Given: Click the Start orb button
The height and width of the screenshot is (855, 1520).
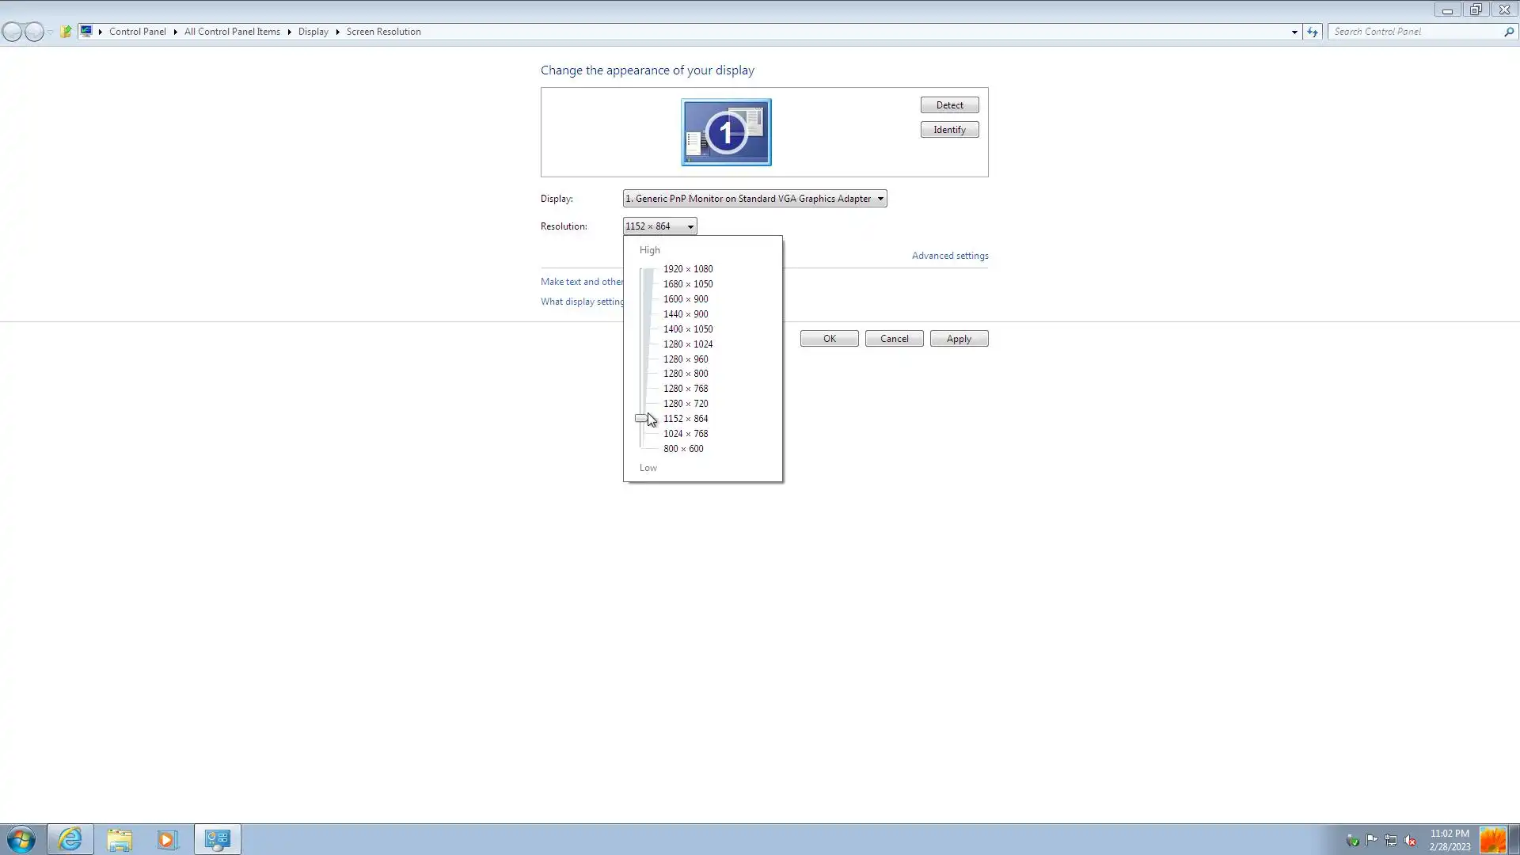Looking at the screenshot, I should pos(21,839).
